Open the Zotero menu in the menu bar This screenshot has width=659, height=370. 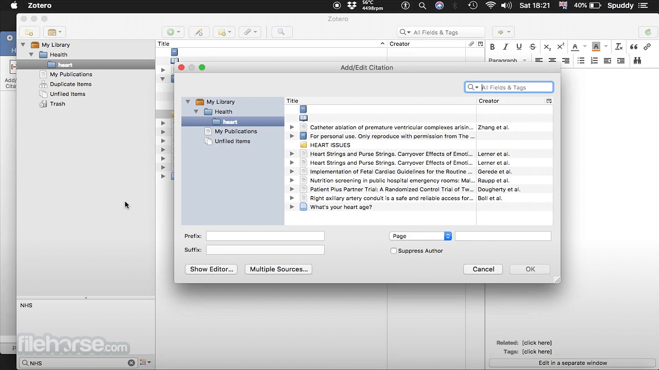click(x=40, y=5)
